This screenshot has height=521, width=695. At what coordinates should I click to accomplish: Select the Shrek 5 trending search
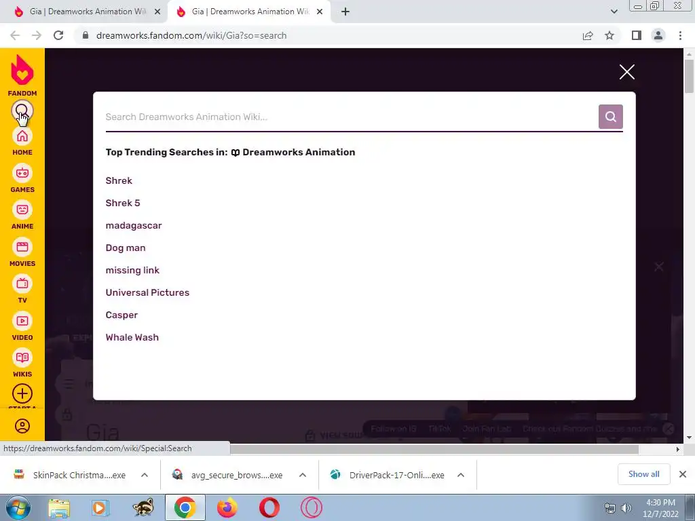point(123,203)
